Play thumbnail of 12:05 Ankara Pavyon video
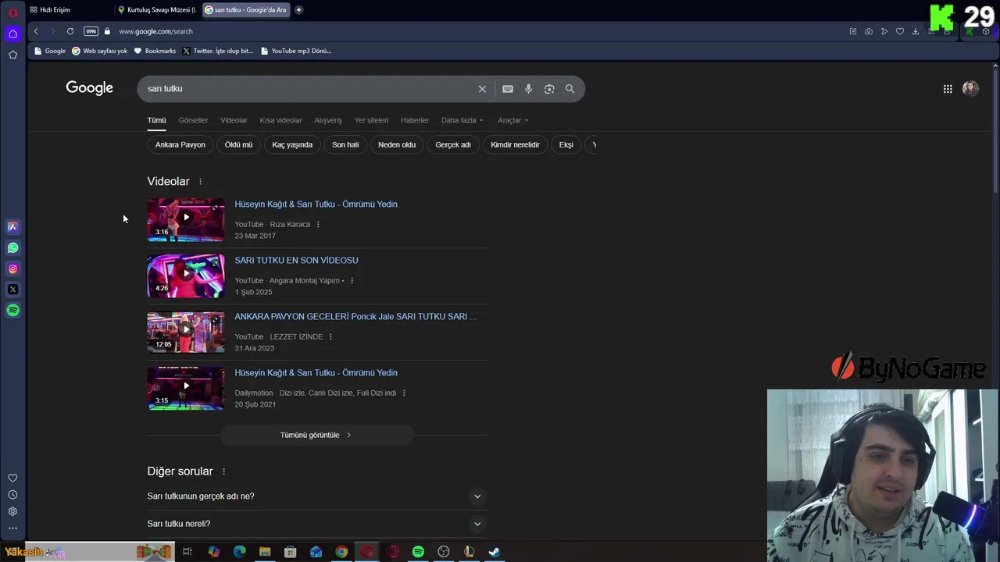 [186, 332]
